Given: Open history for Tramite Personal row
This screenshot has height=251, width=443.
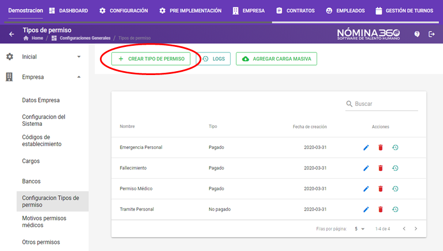Looking at the screenshot, I should 395,210.
